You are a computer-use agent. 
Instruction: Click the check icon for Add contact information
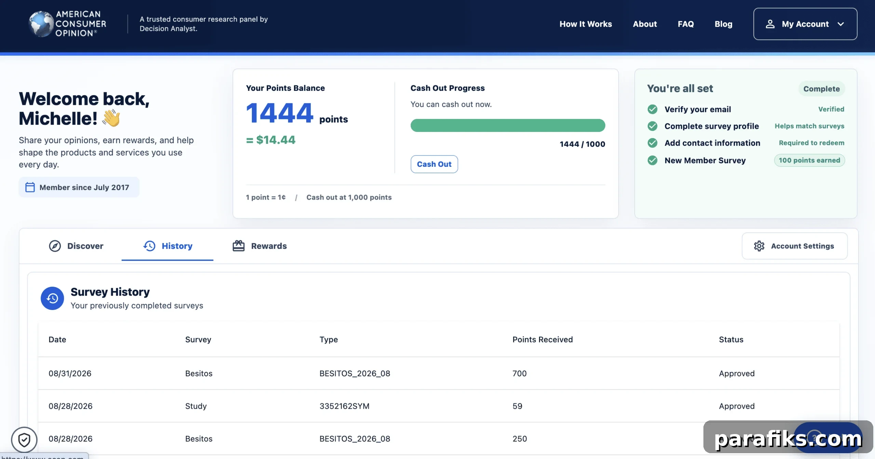tap(652, 143)
